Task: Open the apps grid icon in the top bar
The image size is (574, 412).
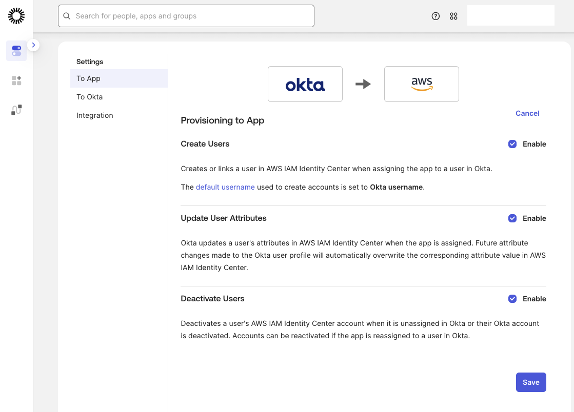Action: click(x=453, y=16)
